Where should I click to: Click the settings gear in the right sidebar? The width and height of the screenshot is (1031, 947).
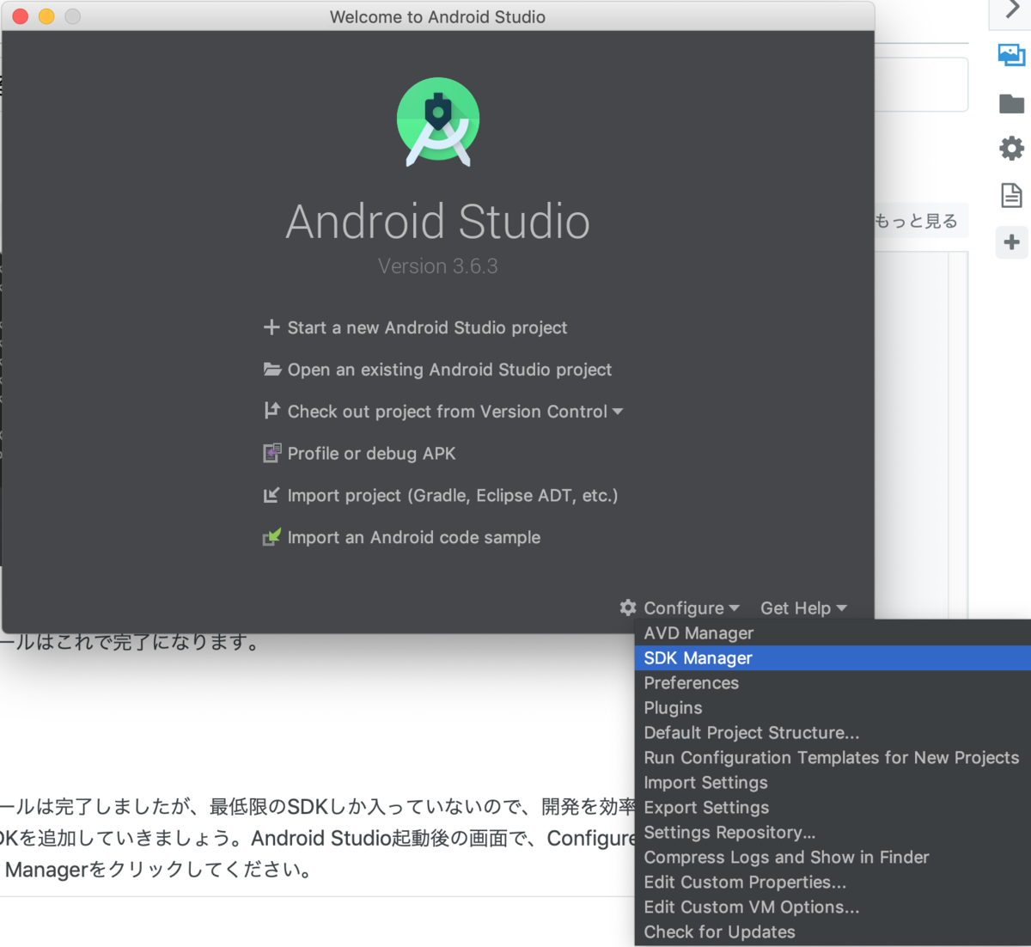[x=1011, y=148]
